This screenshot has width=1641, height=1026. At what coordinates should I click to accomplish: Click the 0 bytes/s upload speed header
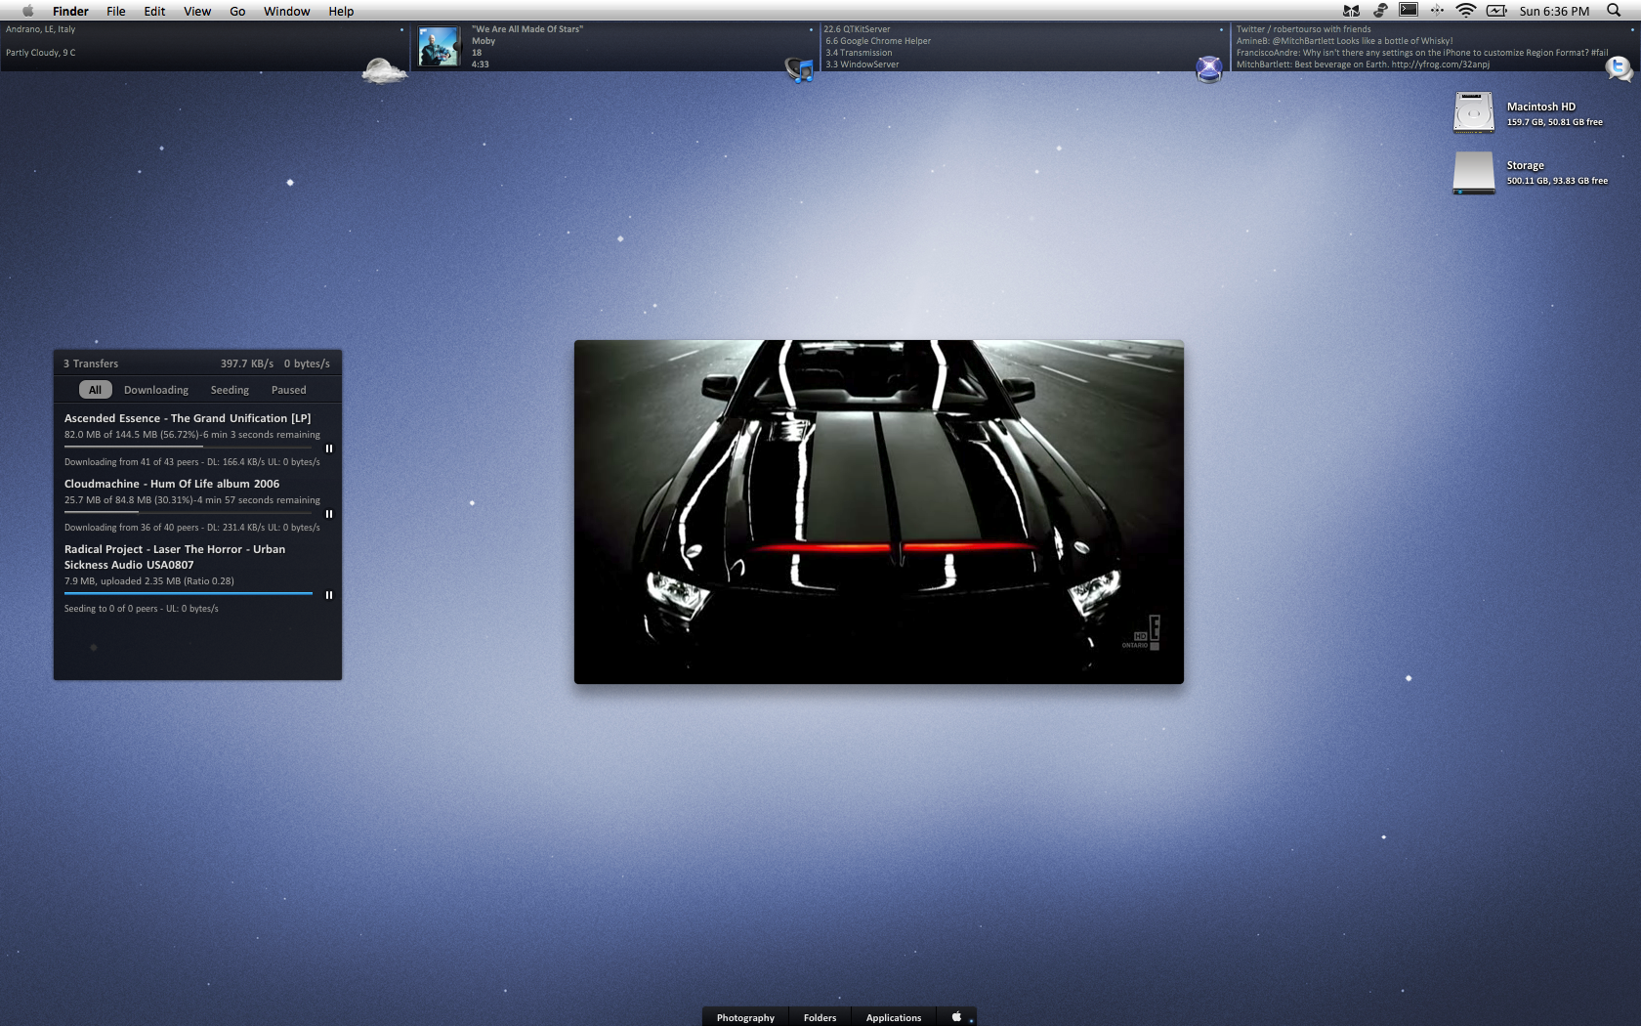click(307, 363)
